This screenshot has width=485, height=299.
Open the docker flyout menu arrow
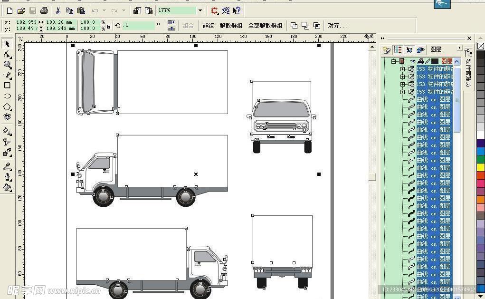(x=459, y=48)
